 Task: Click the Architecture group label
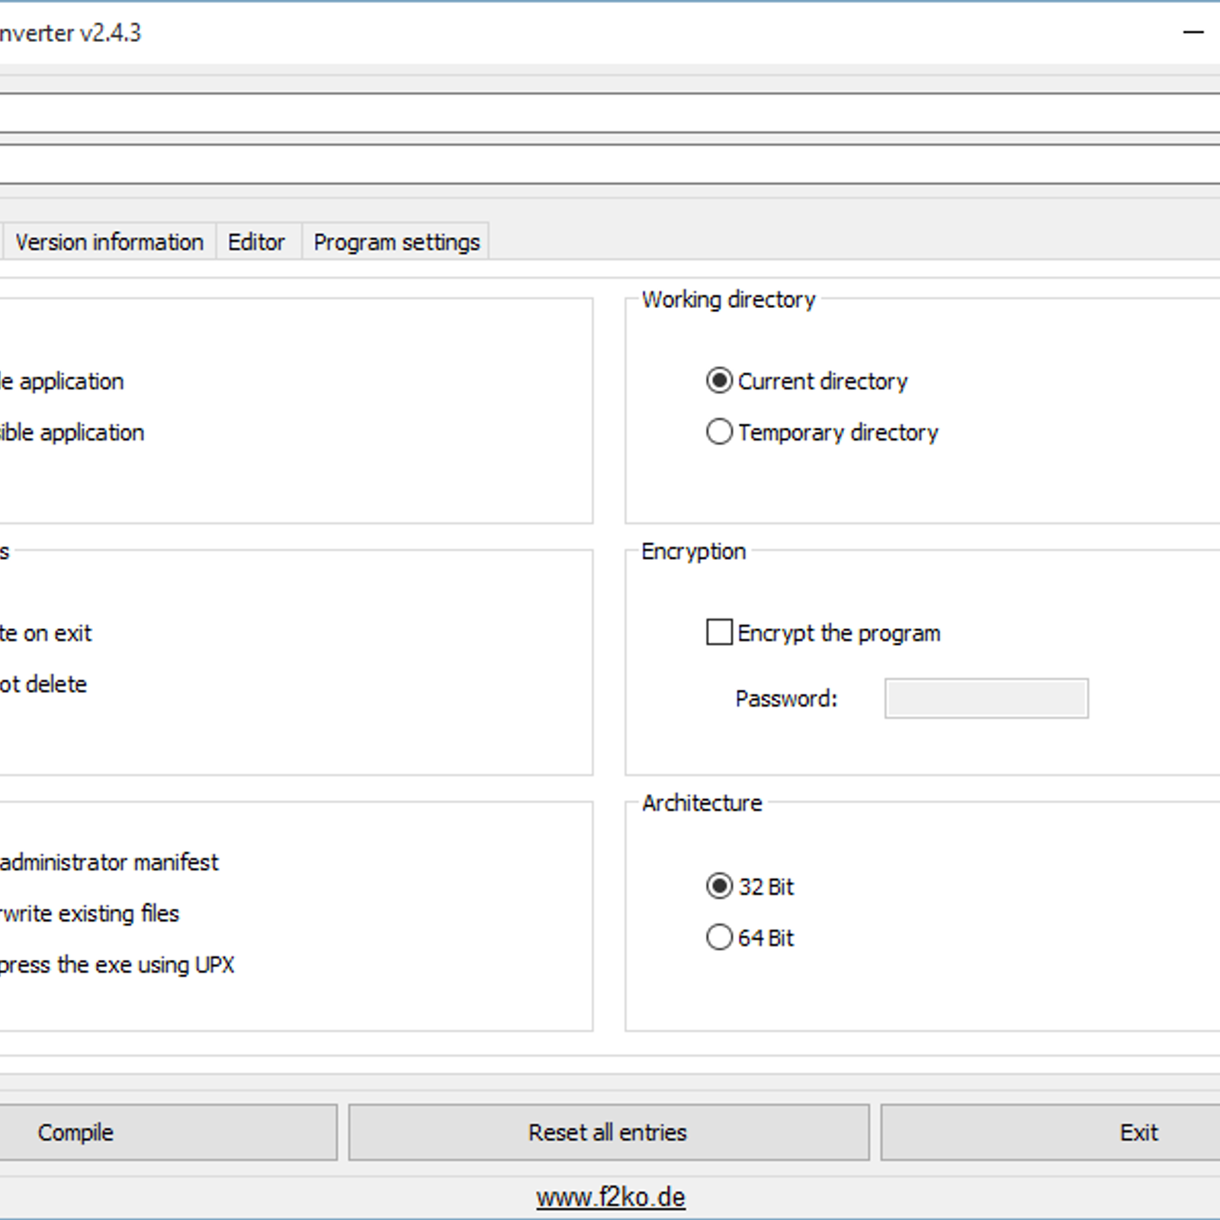(x=701, y=803)
